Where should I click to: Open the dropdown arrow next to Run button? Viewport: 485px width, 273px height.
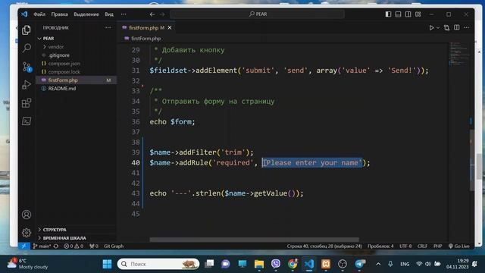438,27
